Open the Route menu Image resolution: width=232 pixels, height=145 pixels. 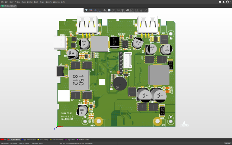tap(42, 2)
